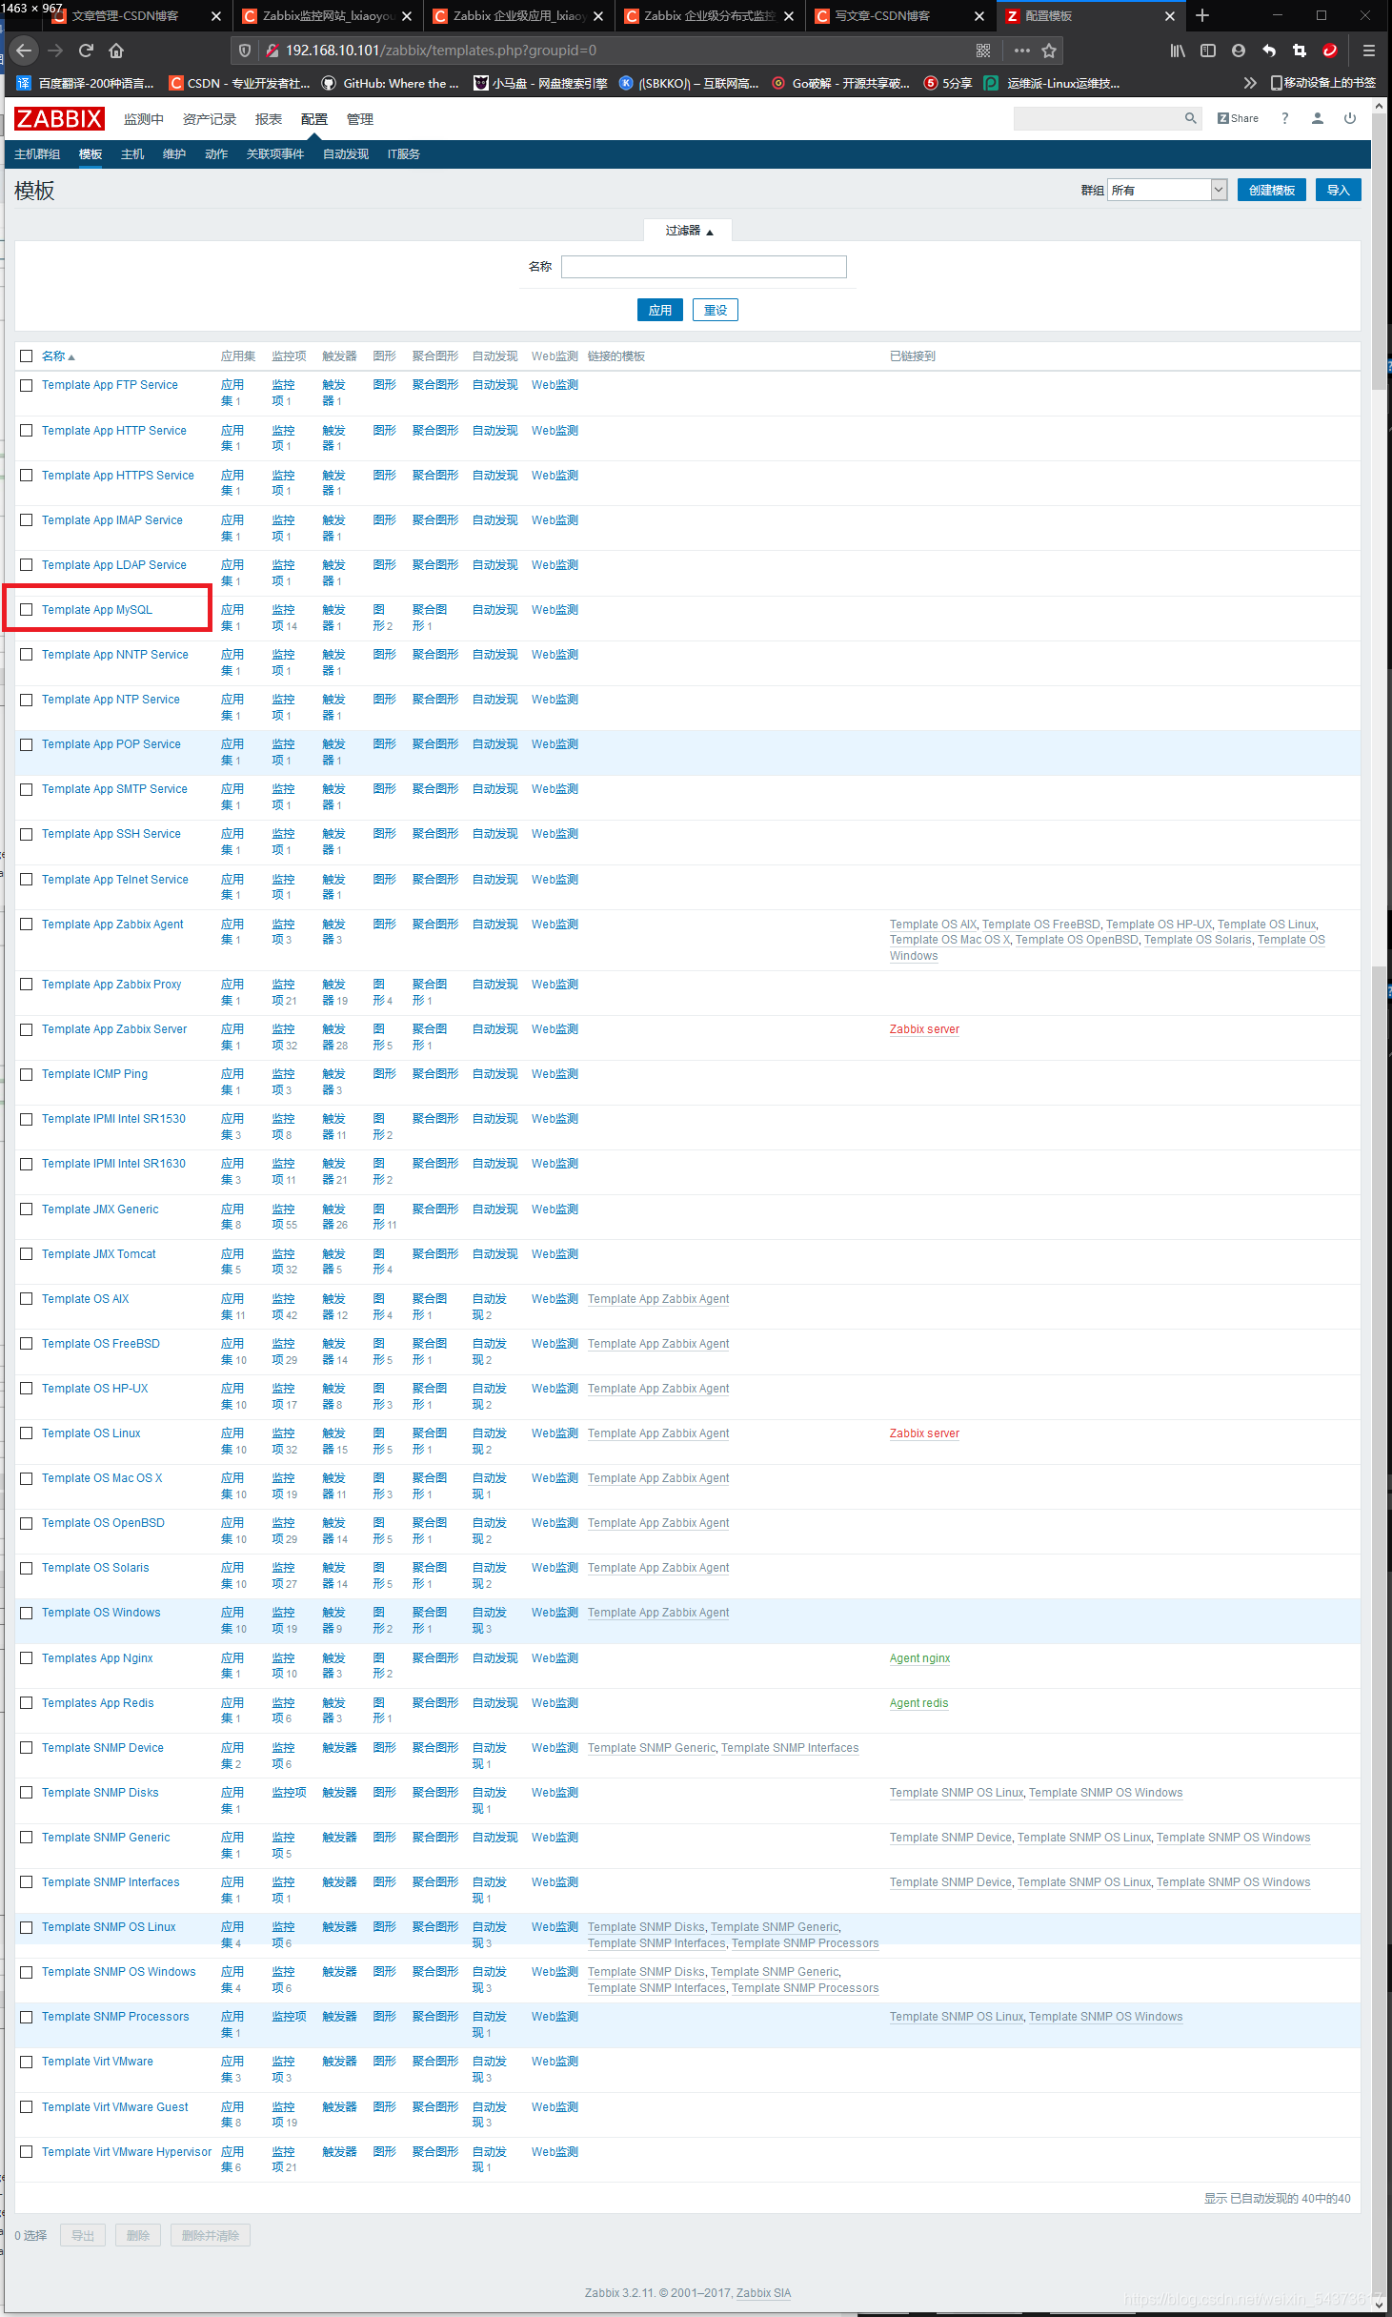1392x2317 pixels.
Task: Focus the Zabbix top search box
Action: click(1099, 118)
